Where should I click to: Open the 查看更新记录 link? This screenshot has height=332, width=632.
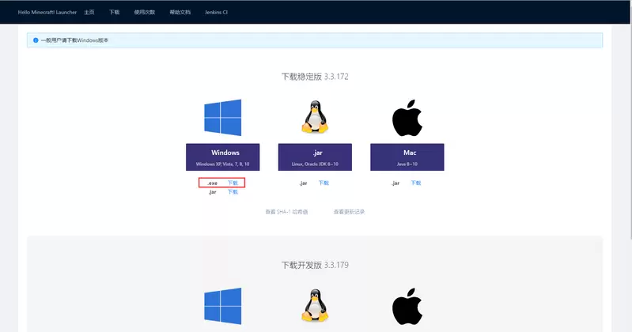pos(349,212)
